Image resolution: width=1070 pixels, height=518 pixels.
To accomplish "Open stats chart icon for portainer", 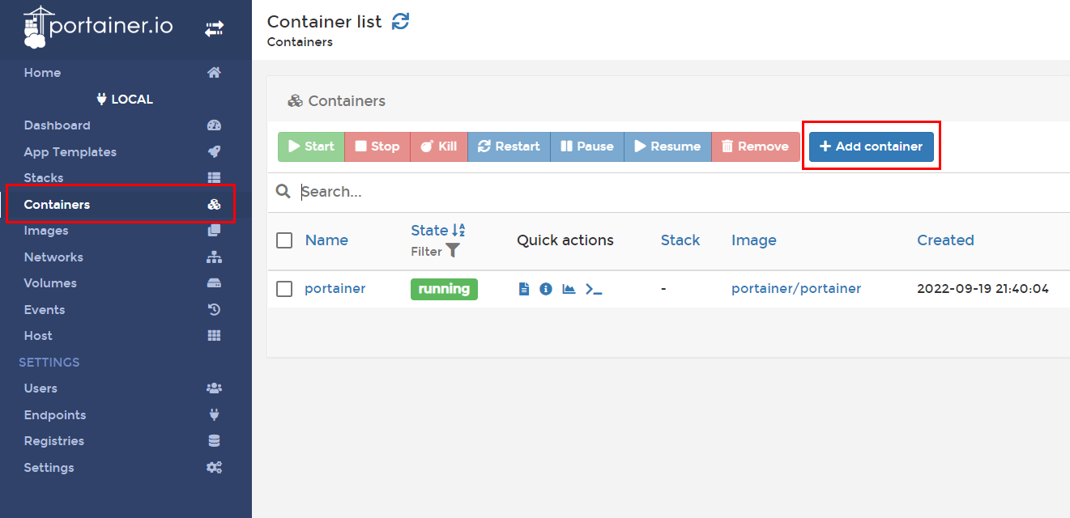I will (x=569, y=289).
